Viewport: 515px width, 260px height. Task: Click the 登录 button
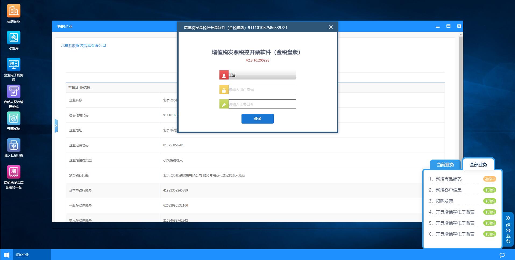coord(257,119)
